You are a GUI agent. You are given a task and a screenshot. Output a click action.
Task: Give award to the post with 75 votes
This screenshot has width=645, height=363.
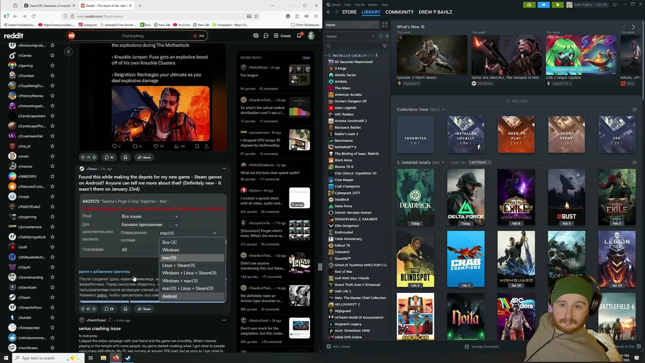(125, 157)
